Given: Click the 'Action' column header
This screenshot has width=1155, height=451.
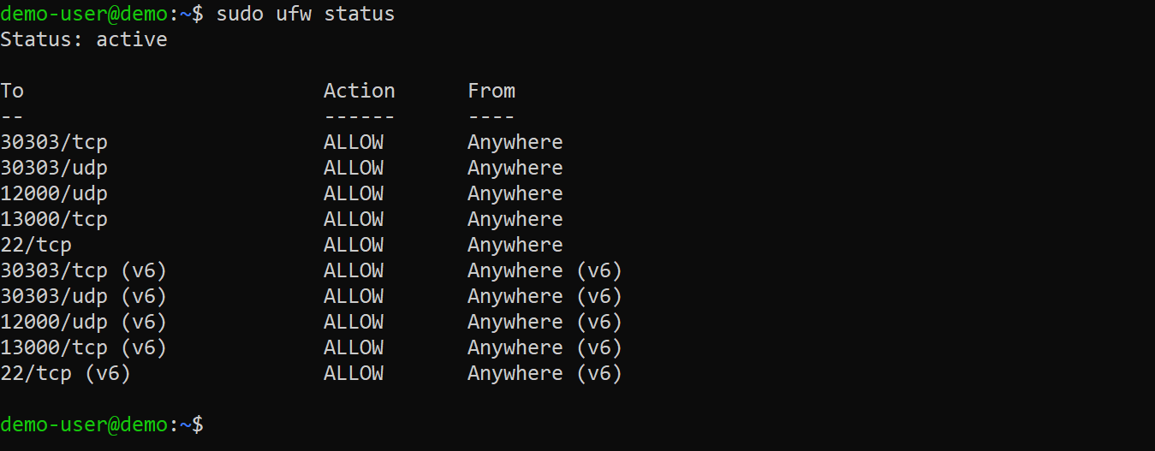Looking at the screenshot, I should (x=359, y=91).
